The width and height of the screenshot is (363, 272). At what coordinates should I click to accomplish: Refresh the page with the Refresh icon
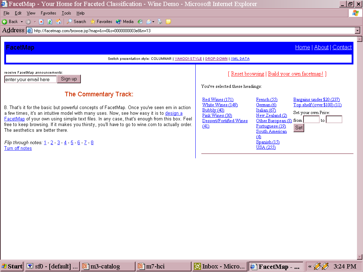point(50,22)
